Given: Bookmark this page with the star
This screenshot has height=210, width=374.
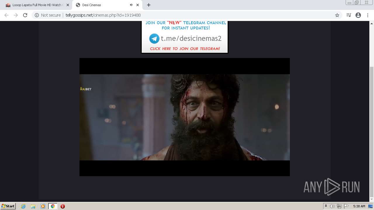Looking at the screenshot, I should [x=337, y=15].
